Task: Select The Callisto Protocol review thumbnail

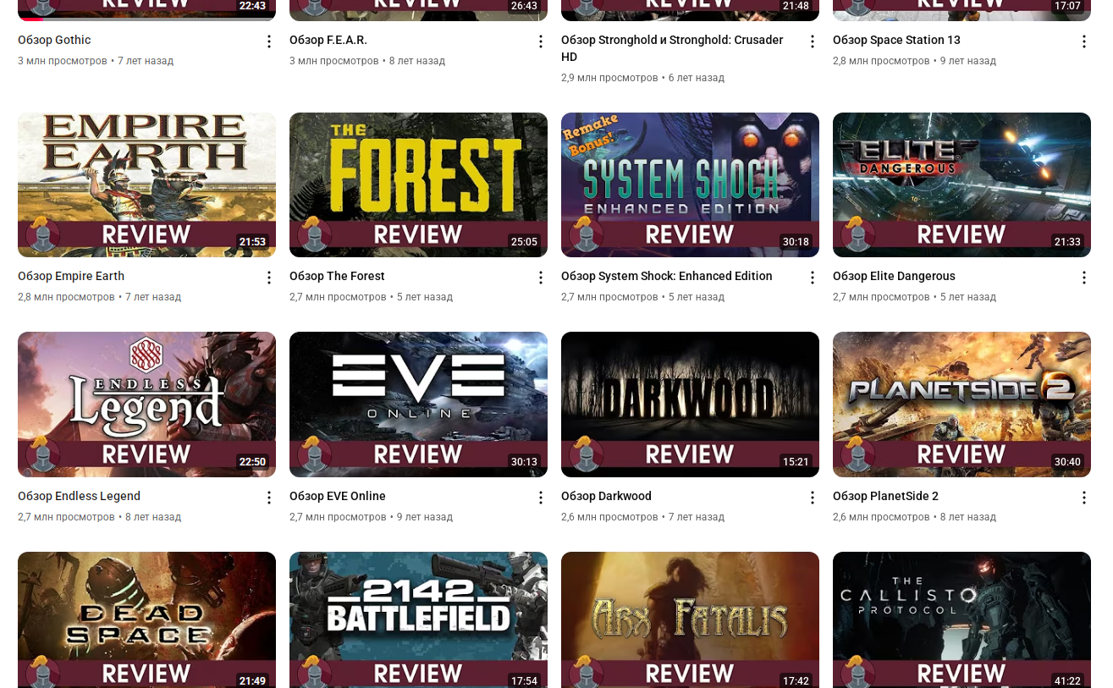Action: pyautogui.click(x=961, y=619)
